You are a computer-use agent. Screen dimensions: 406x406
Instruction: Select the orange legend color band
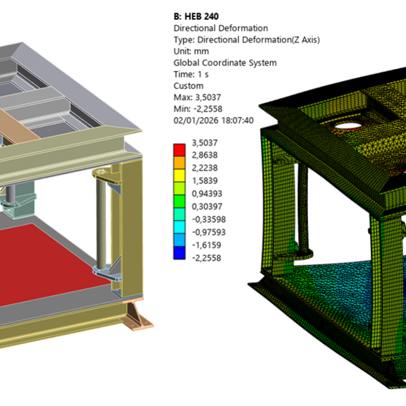179,163
